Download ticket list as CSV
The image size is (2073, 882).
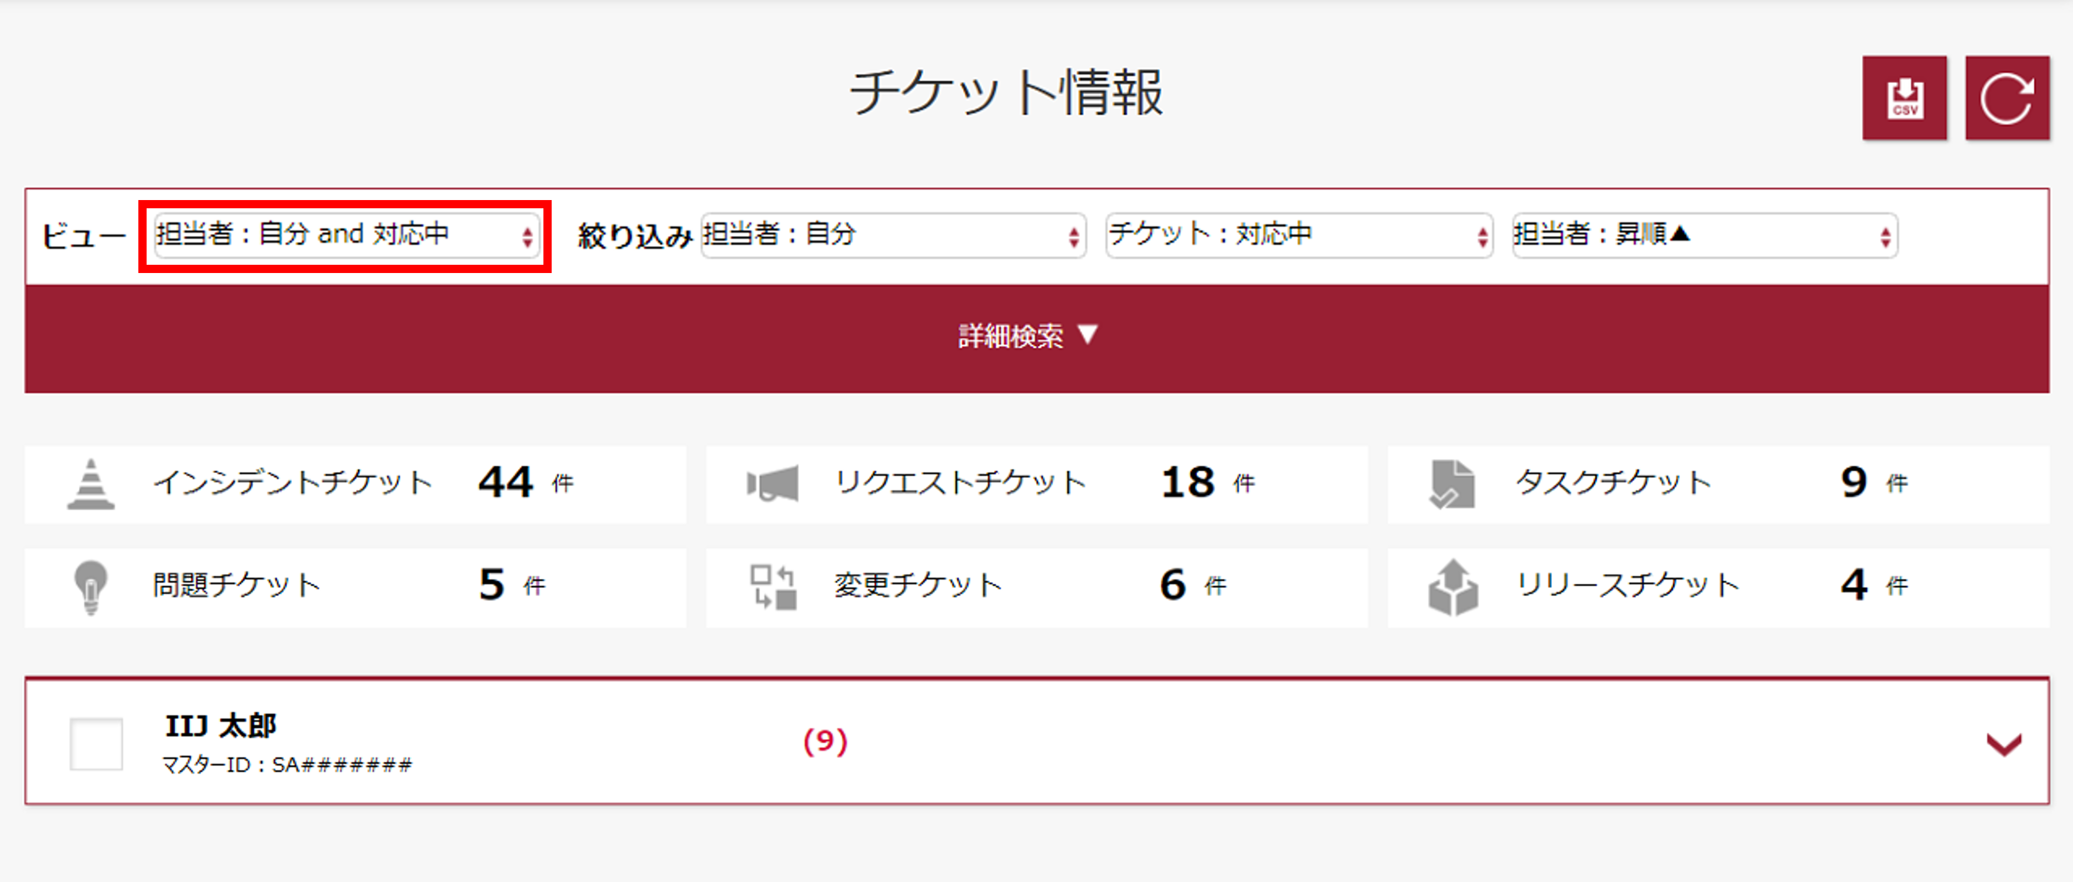pos(1904,98)
